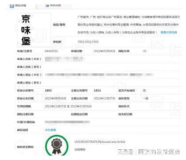Click the 后期指定日期 label
This screenshot has width=186, height=160.
(79, 114)
